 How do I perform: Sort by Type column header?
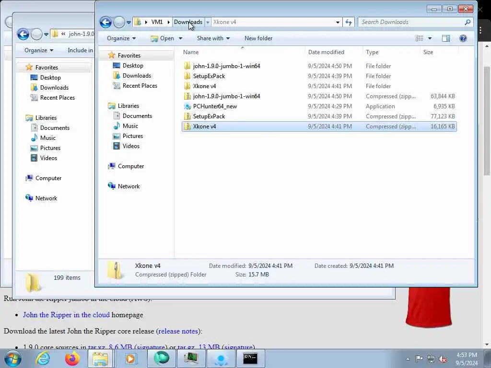(391, 52)
